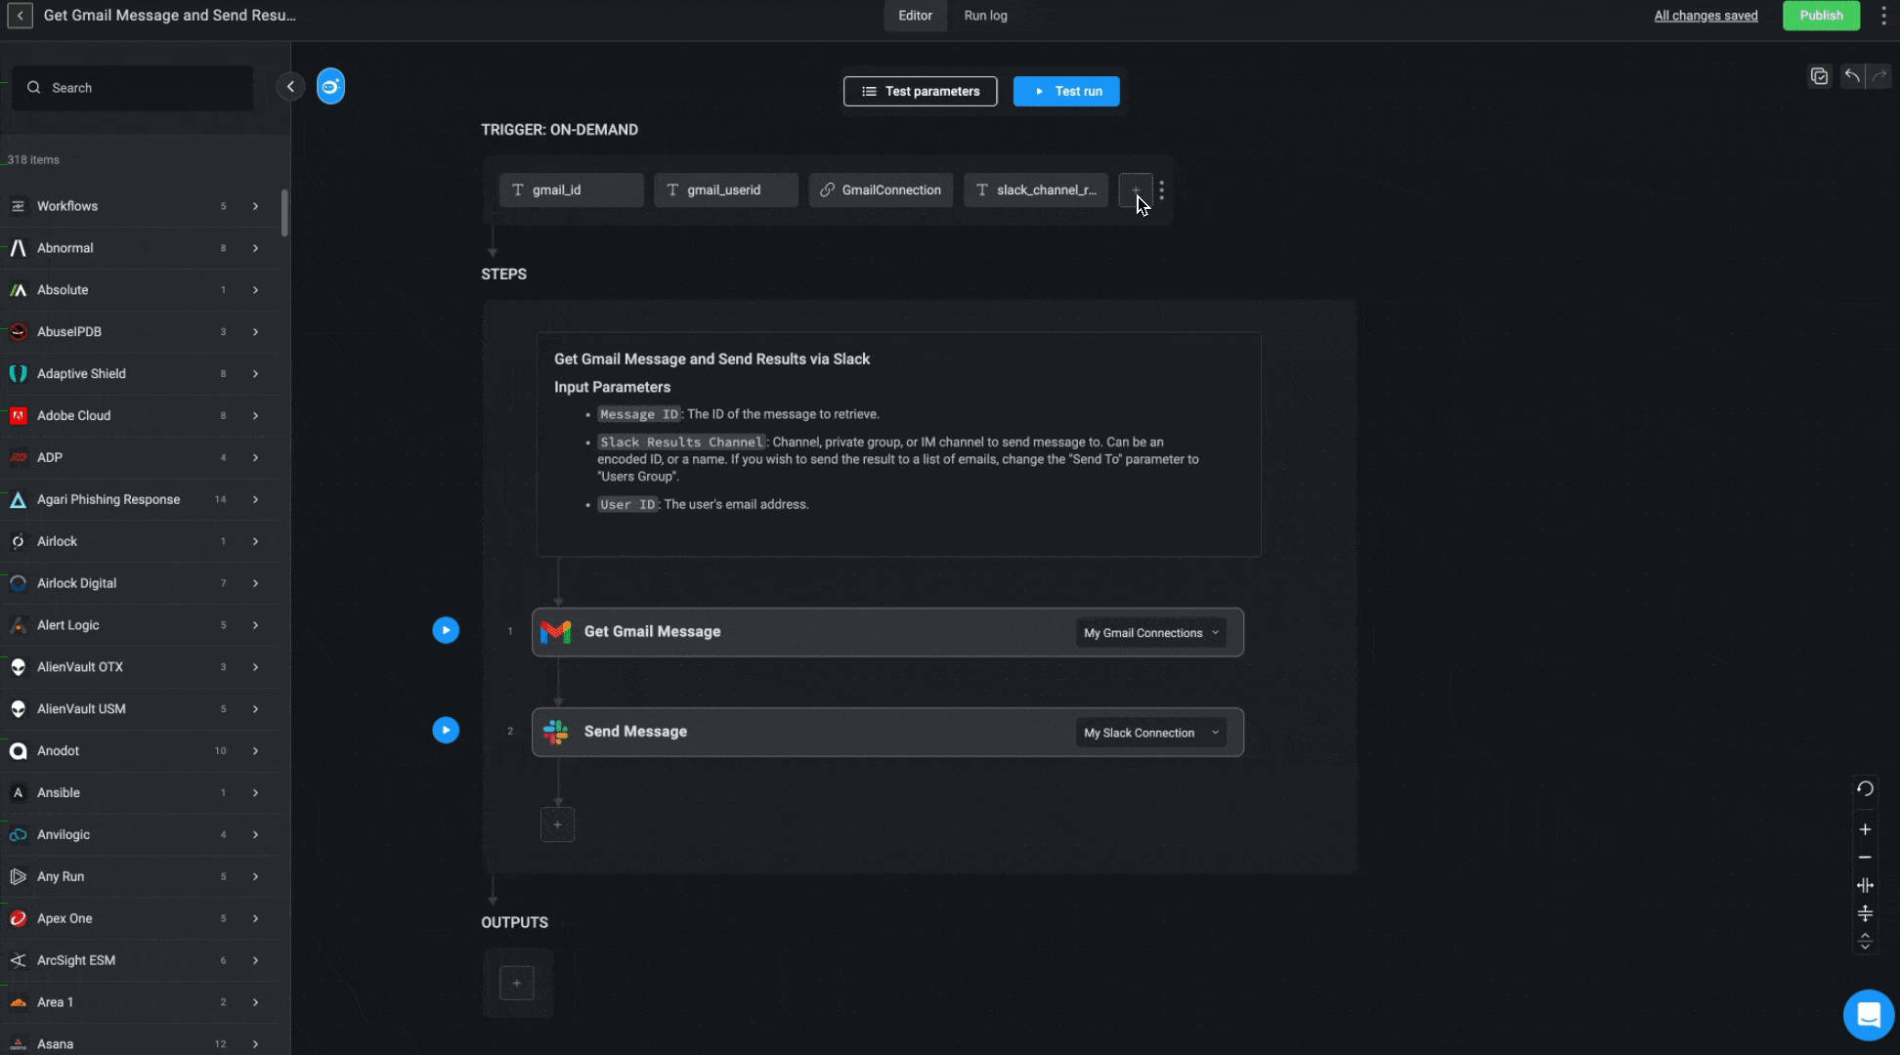Reset canvas view with the rotate icon
This screenshot has width=1900, height=1055.
click(x=1865, y=788)
